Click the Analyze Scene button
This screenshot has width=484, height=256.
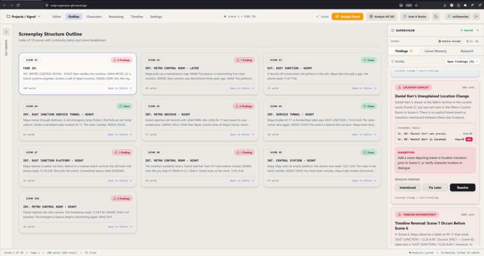[347, 17]
